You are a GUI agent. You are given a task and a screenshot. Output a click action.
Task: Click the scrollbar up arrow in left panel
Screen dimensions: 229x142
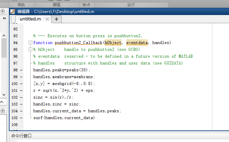[4, 35]
